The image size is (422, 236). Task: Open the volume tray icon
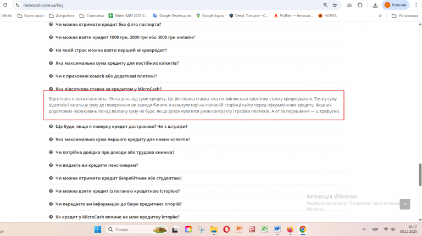[393, 229]
